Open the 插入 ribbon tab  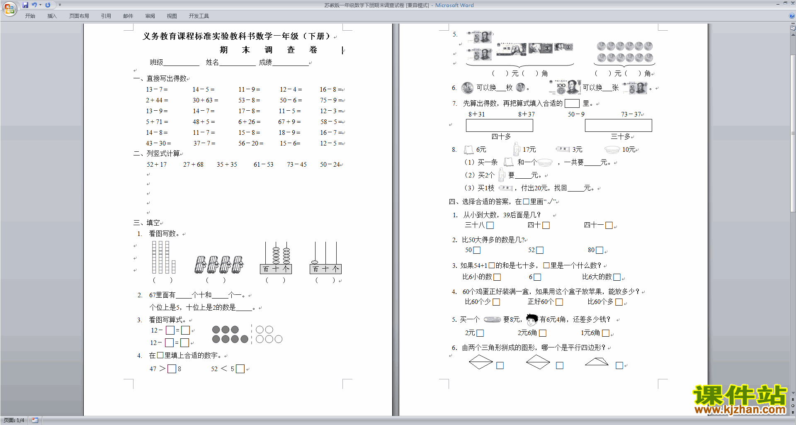52,16
